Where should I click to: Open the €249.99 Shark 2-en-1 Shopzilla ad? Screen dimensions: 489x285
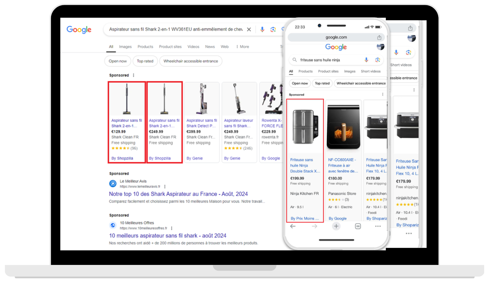164,122
